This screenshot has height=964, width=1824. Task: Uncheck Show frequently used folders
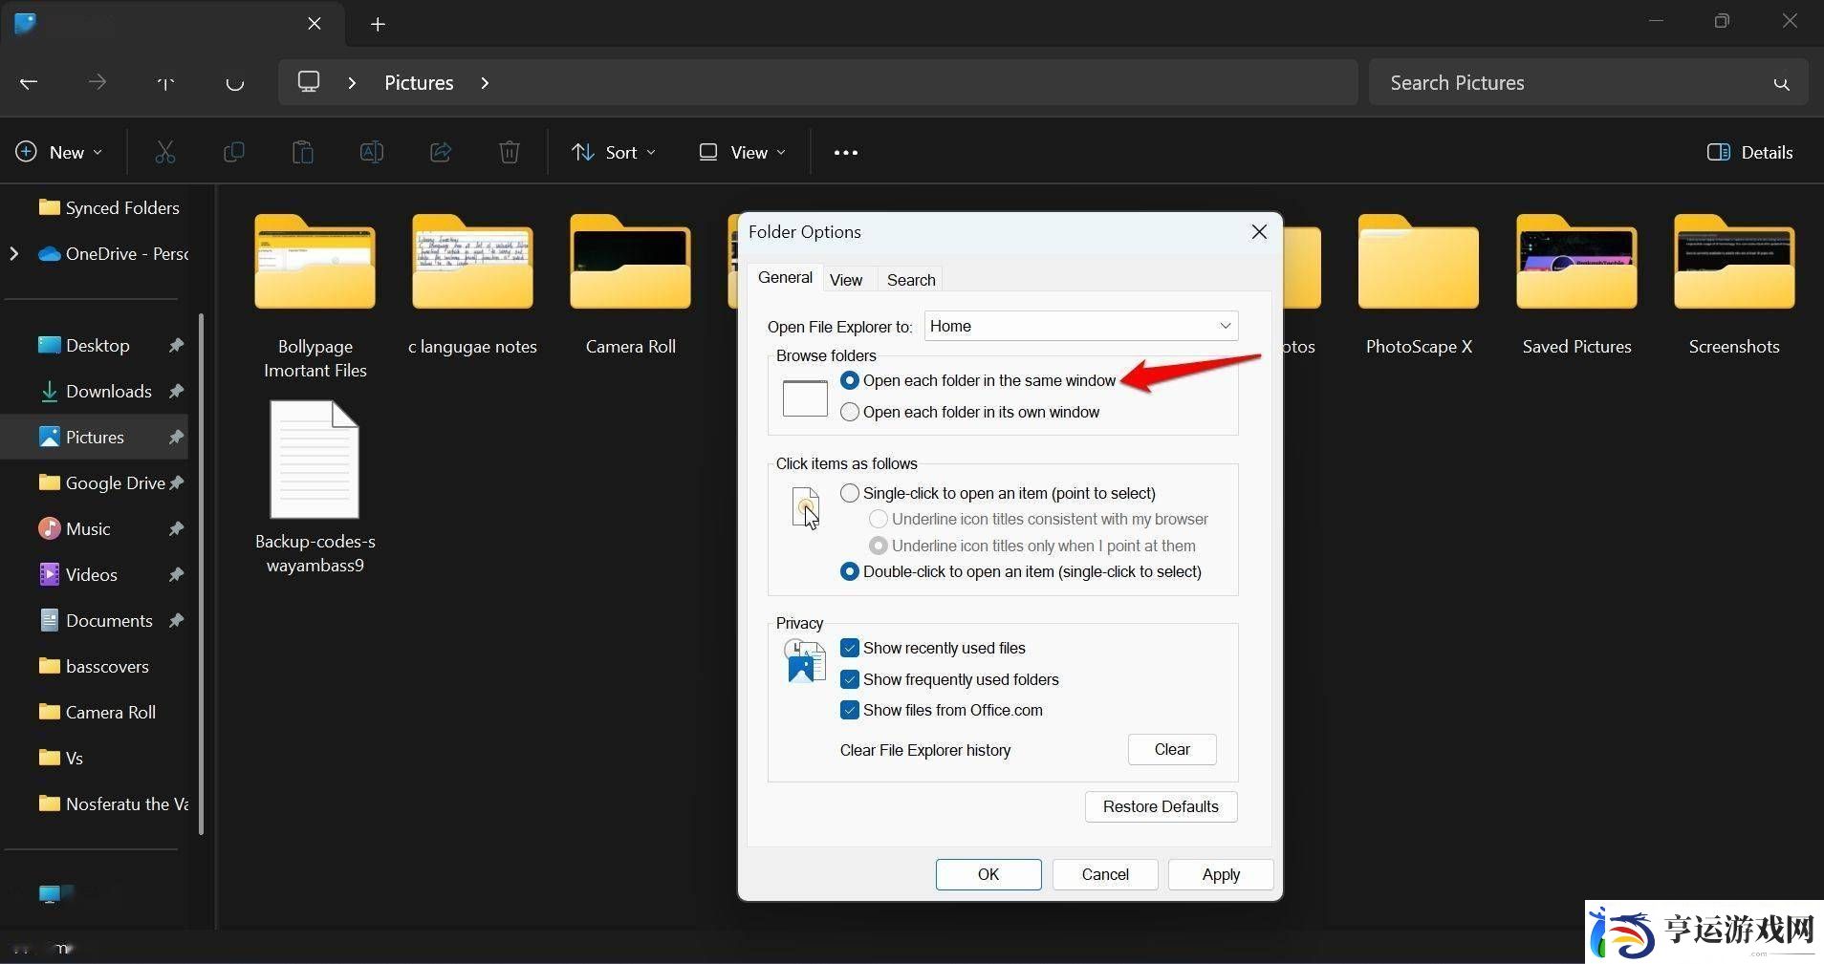pos(850,679)
